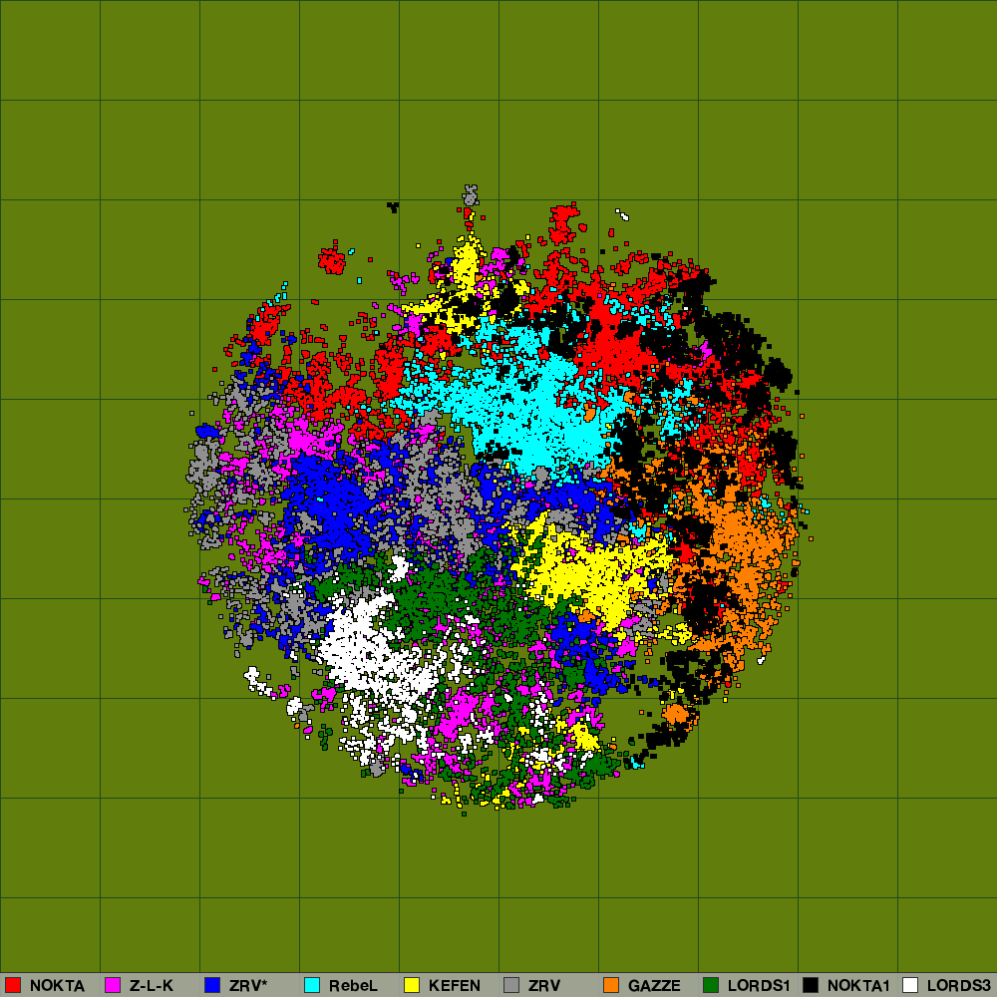Click the red NOKTA legend swatch
This screenshot has height=997, width=997.
[13, 985]
